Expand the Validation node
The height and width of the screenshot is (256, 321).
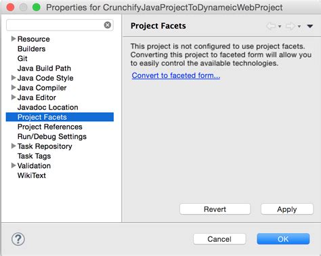pos(14,165)
